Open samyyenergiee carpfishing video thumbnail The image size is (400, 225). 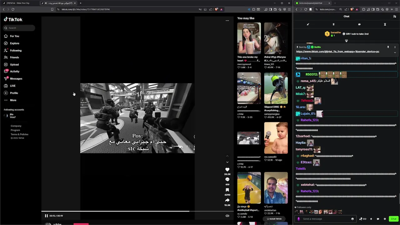click(276, 88)
